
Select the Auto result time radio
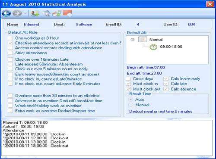coord(130,100)
